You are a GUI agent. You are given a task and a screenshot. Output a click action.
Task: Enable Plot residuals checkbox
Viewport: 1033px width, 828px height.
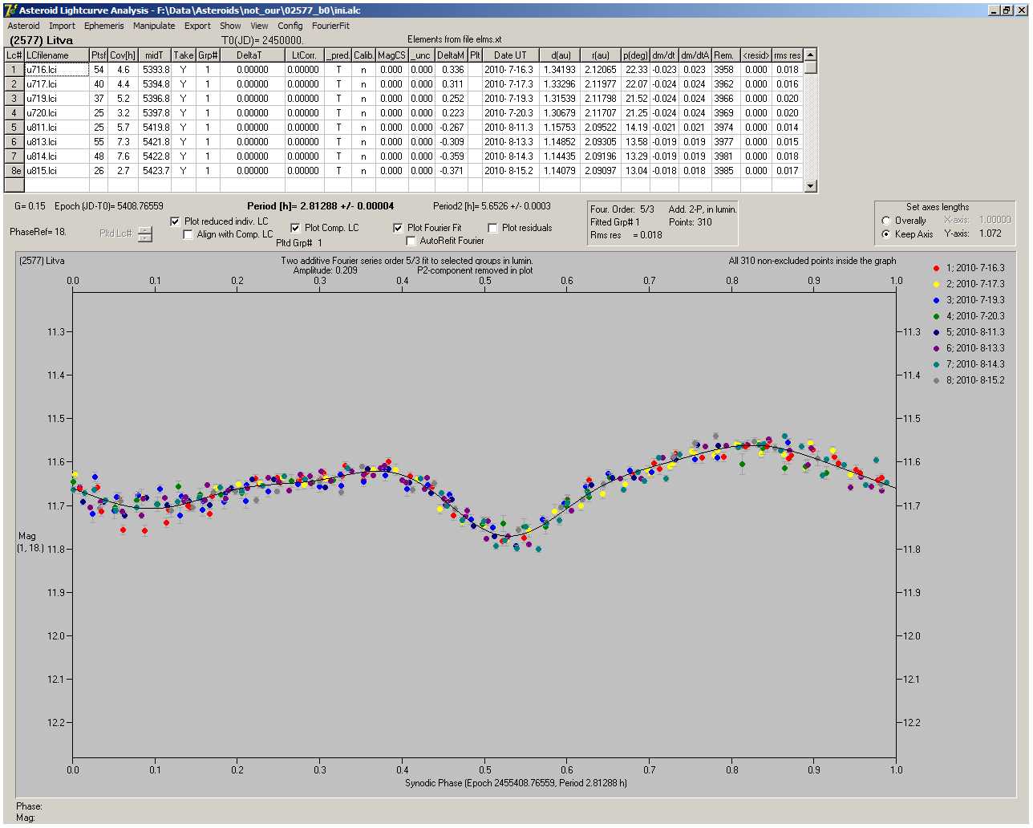492,228
